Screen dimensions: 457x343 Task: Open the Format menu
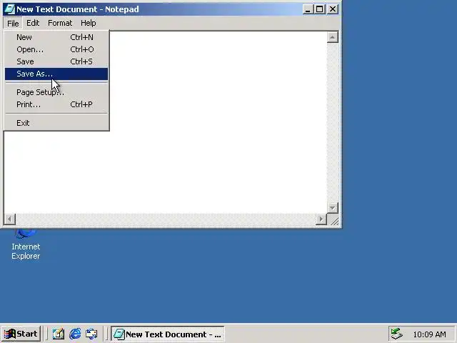tap(60, 23)
